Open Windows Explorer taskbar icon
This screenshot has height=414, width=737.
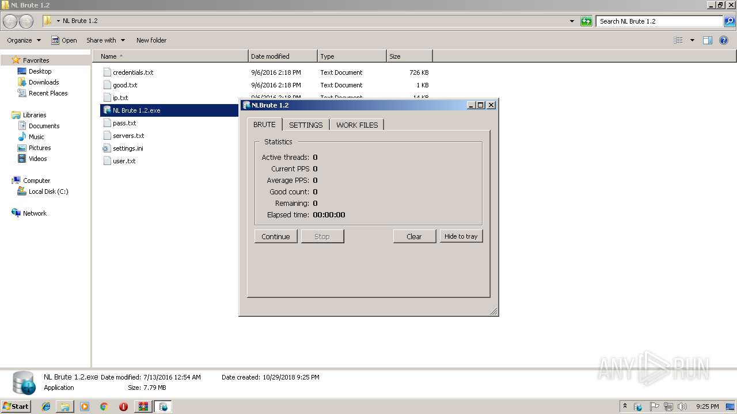tap(65, 407)
